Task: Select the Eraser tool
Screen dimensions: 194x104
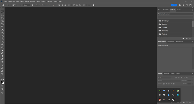Action: (x=2, y=44)
